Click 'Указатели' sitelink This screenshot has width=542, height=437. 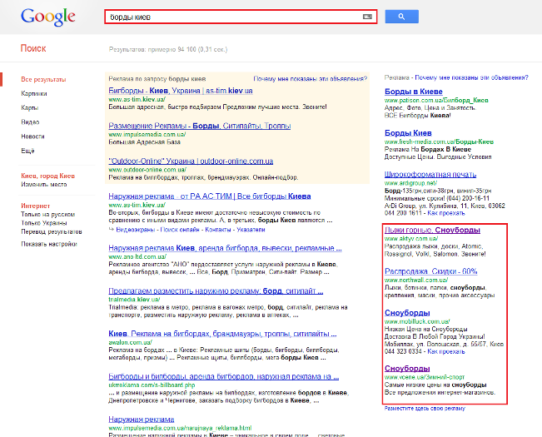tap(251, 230)
